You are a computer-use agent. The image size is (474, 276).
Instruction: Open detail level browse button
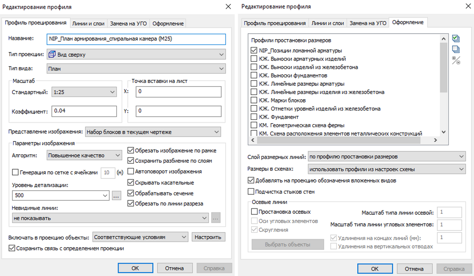[116, 196]
